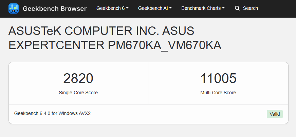Click the magnifying glass search icon
The image size is (296, 137).
[x=237, y=8]
